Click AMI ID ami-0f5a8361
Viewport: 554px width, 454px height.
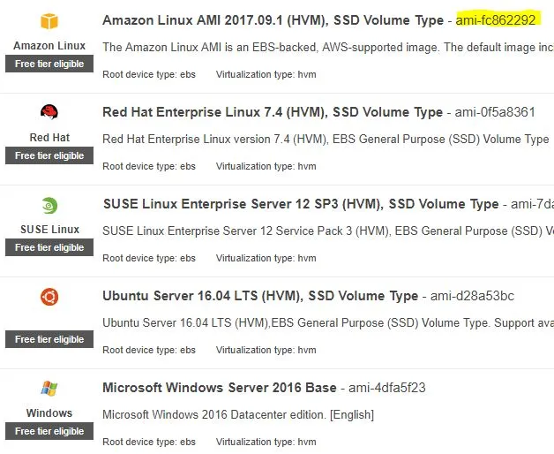[x=495, y=112]
